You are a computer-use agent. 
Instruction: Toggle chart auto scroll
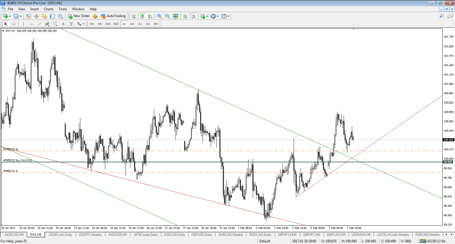click(x=185, y=16)
